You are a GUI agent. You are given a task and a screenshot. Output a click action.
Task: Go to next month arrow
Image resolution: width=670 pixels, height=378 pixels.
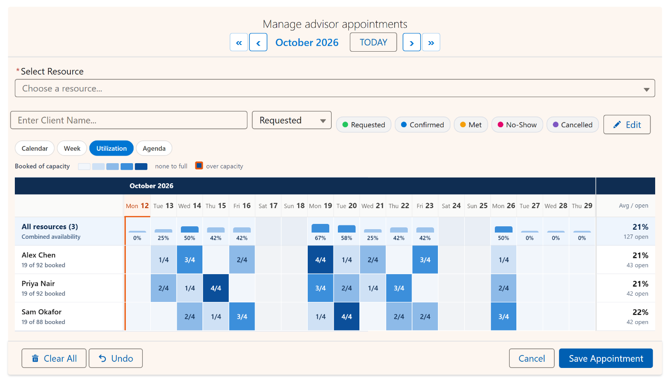pos(412,42)
